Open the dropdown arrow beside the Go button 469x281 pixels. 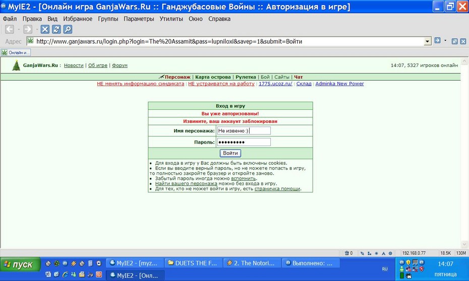(445, 40)
